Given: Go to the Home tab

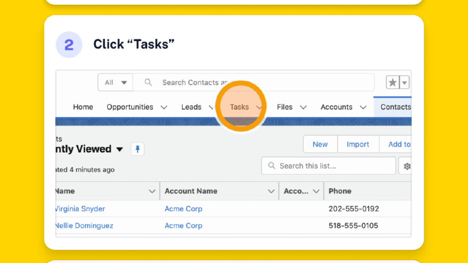Looking at the screenshot, I should 83,107.
